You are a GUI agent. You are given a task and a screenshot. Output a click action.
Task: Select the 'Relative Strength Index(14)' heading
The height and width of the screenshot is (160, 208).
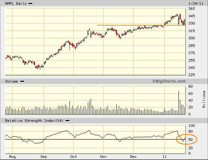click(x=34, y=120)
